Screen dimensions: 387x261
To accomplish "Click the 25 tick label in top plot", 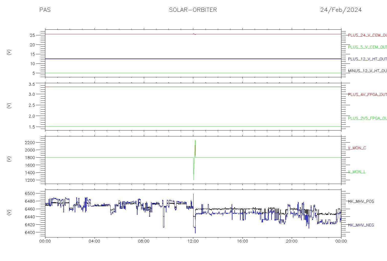I will pos(33,35).
